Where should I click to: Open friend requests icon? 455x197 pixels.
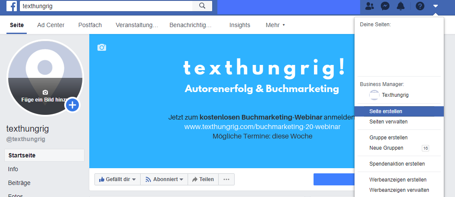pyautogui.click(x=370, y=6)
